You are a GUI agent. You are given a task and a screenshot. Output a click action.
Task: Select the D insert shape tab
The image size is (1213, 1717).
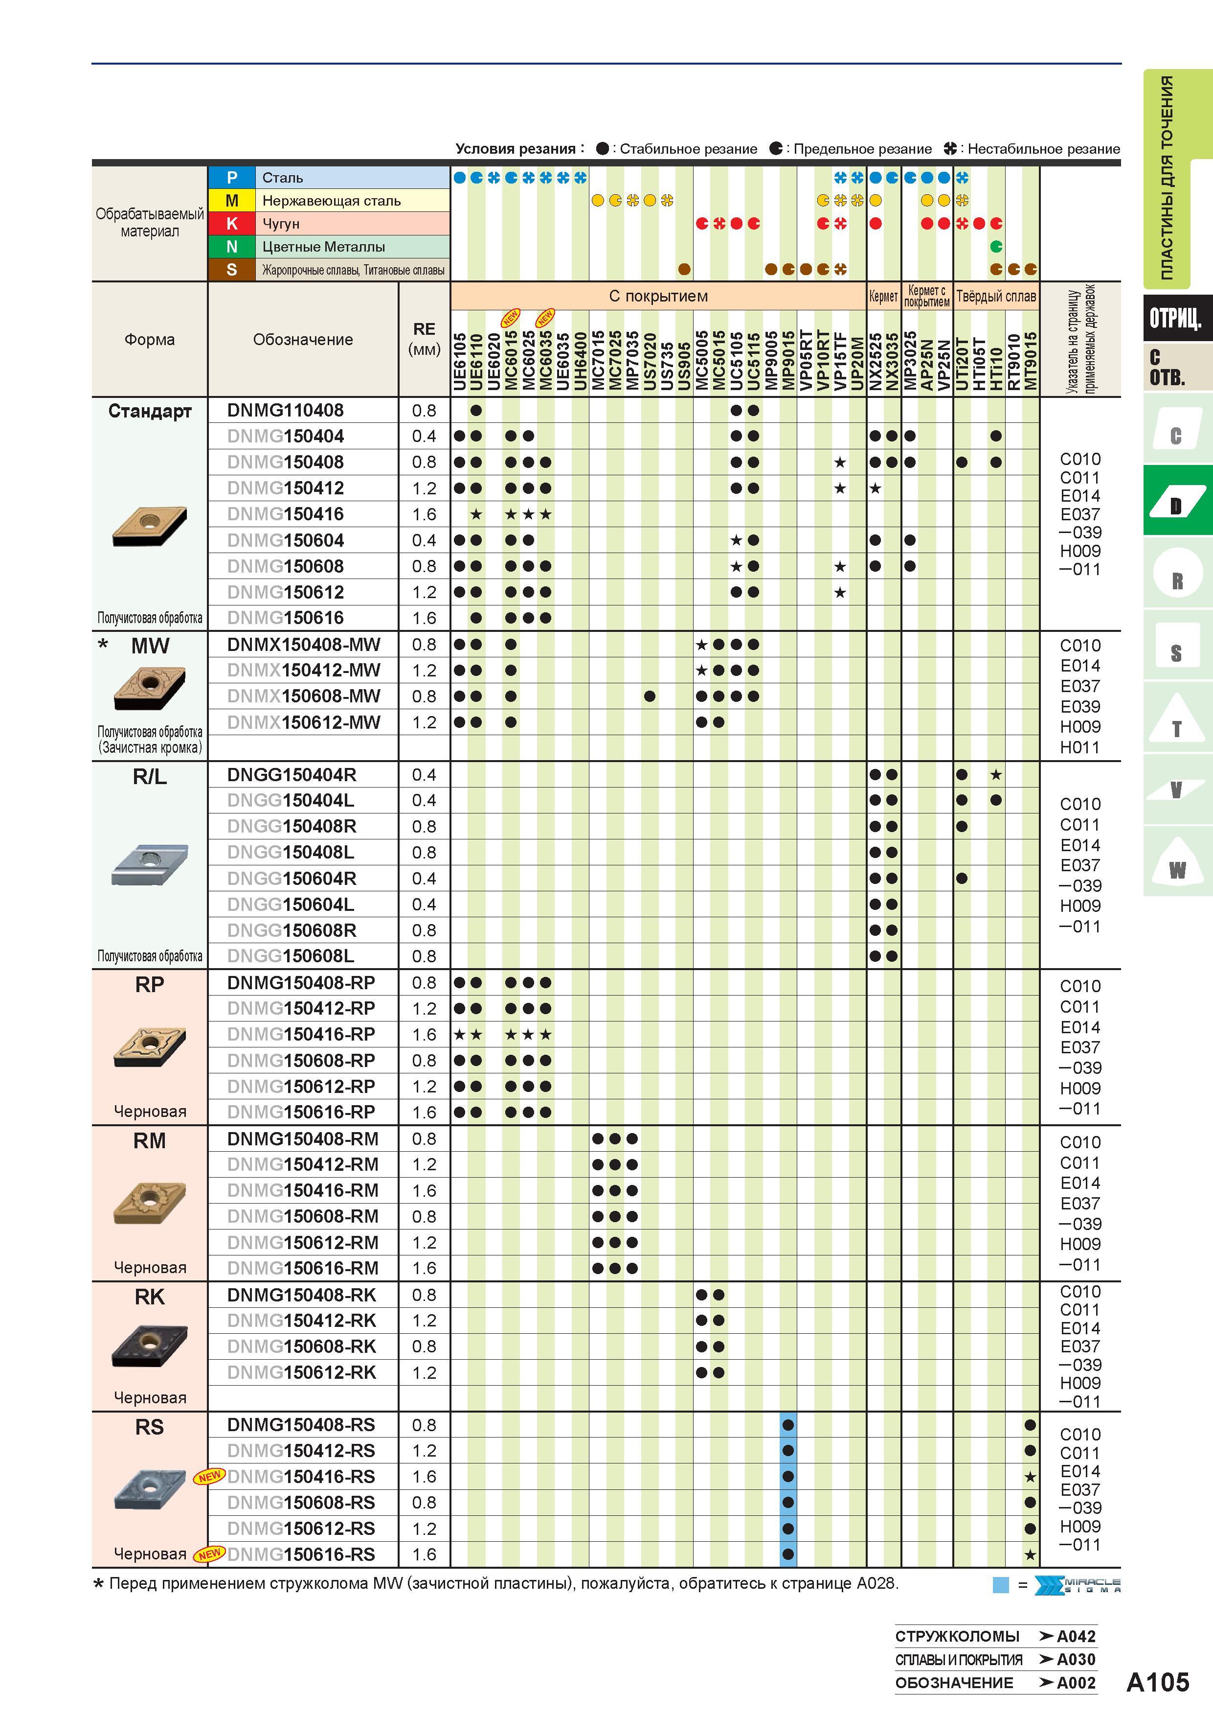pos(1177,500)
